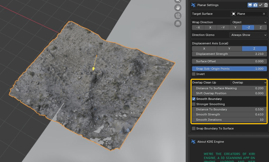Toggle the camera view icon
The height and width of the screenshot is (162, 269).
click(178, 16)
